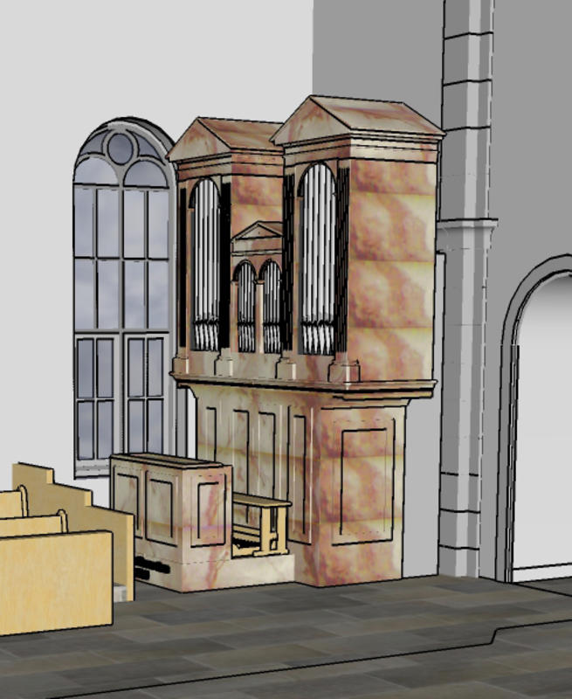Click the pipes in the left organ tower
This screenshot has width=572, height=699.
[205, 266]
